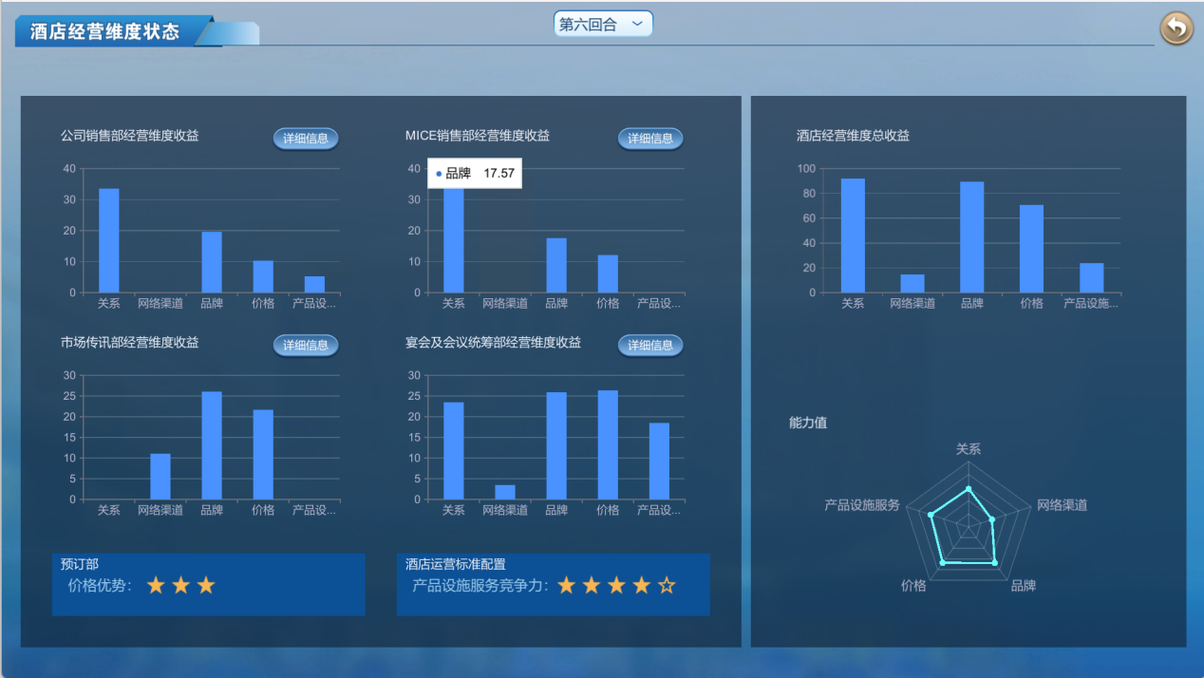This screenshot has height=678, width=1204.
Task: Click the round back arrow icon
Action: tap(1176, 28)
